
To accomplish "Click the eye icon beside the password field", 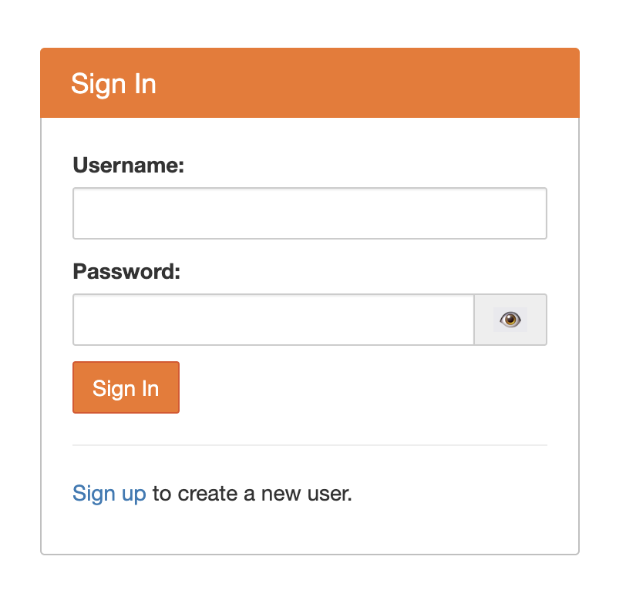I will [x=510, y=320].
